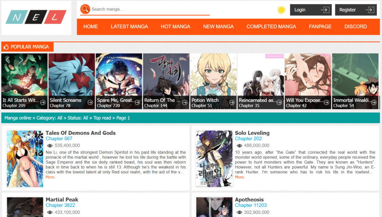
Task: Open Solo Leveling title link
Action: (x=252, y=133)
